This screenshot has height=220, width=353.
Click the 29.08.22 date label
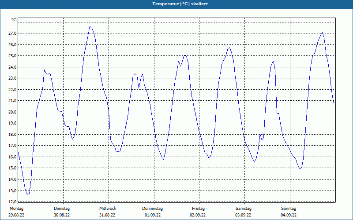tap(16, 215)
